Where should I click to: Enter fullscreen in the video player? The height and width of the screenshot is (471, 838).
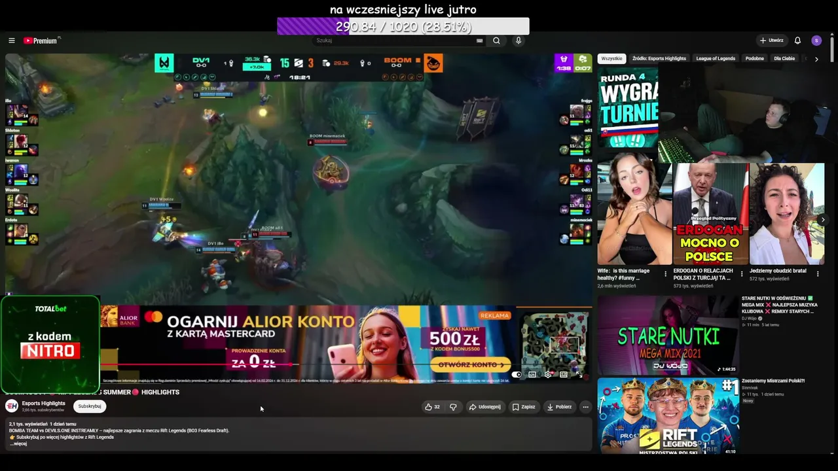pos(579,375)
